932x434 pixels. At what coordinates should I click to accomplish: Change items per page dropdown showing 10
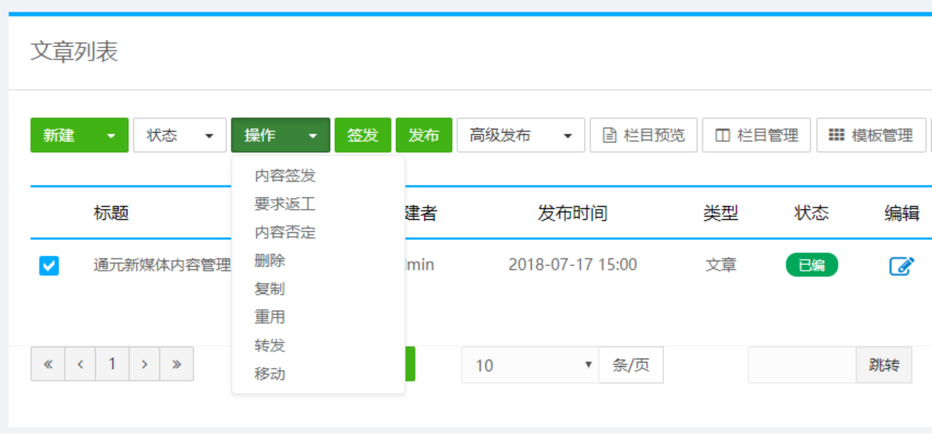530,365
